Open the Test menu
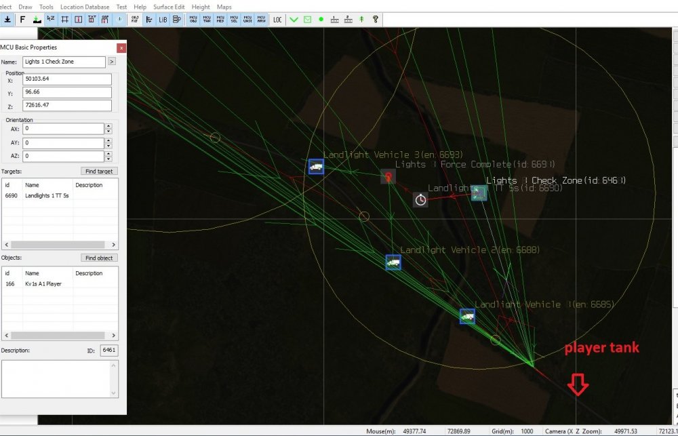678x436 pixels. 121,7
